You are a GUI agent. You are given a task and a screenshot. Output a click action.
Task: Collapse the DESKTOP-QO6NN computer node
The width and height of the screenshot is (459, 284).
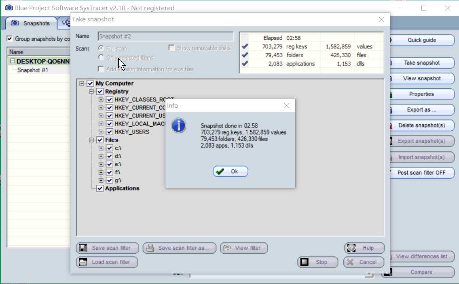click(13, 61)
